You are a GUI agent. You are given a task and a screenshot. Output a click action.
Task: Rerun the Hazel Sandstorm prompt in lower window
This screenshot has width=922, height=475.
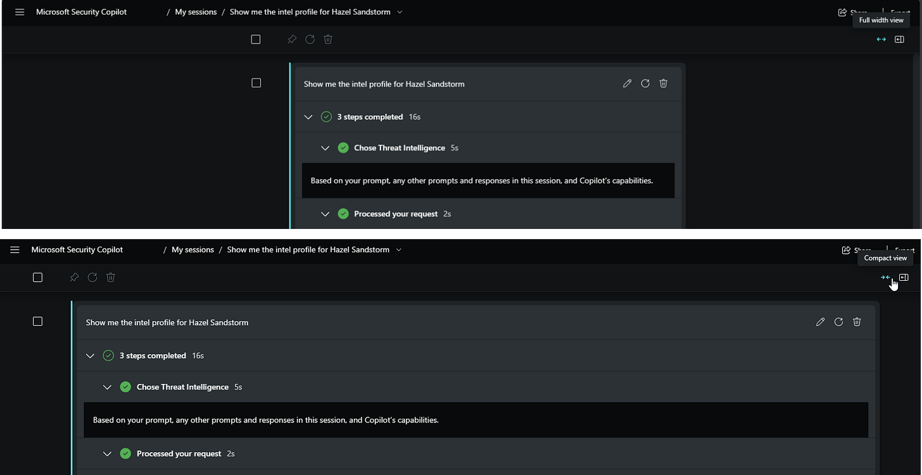point(839,322)
